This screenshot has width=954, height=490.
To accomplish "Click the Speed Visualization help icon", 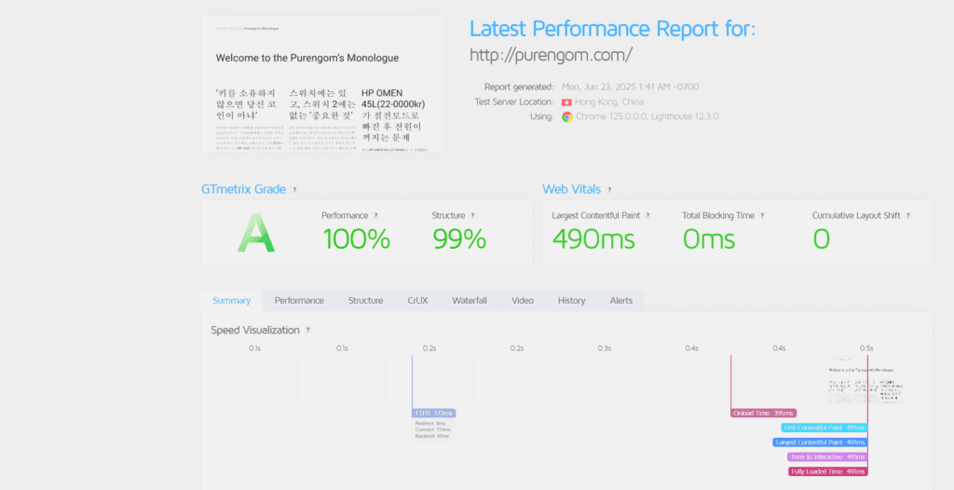I will pos(307,330).
